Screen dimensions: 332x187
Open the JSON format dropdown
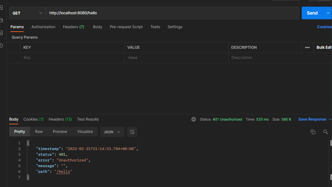[112, 132]
